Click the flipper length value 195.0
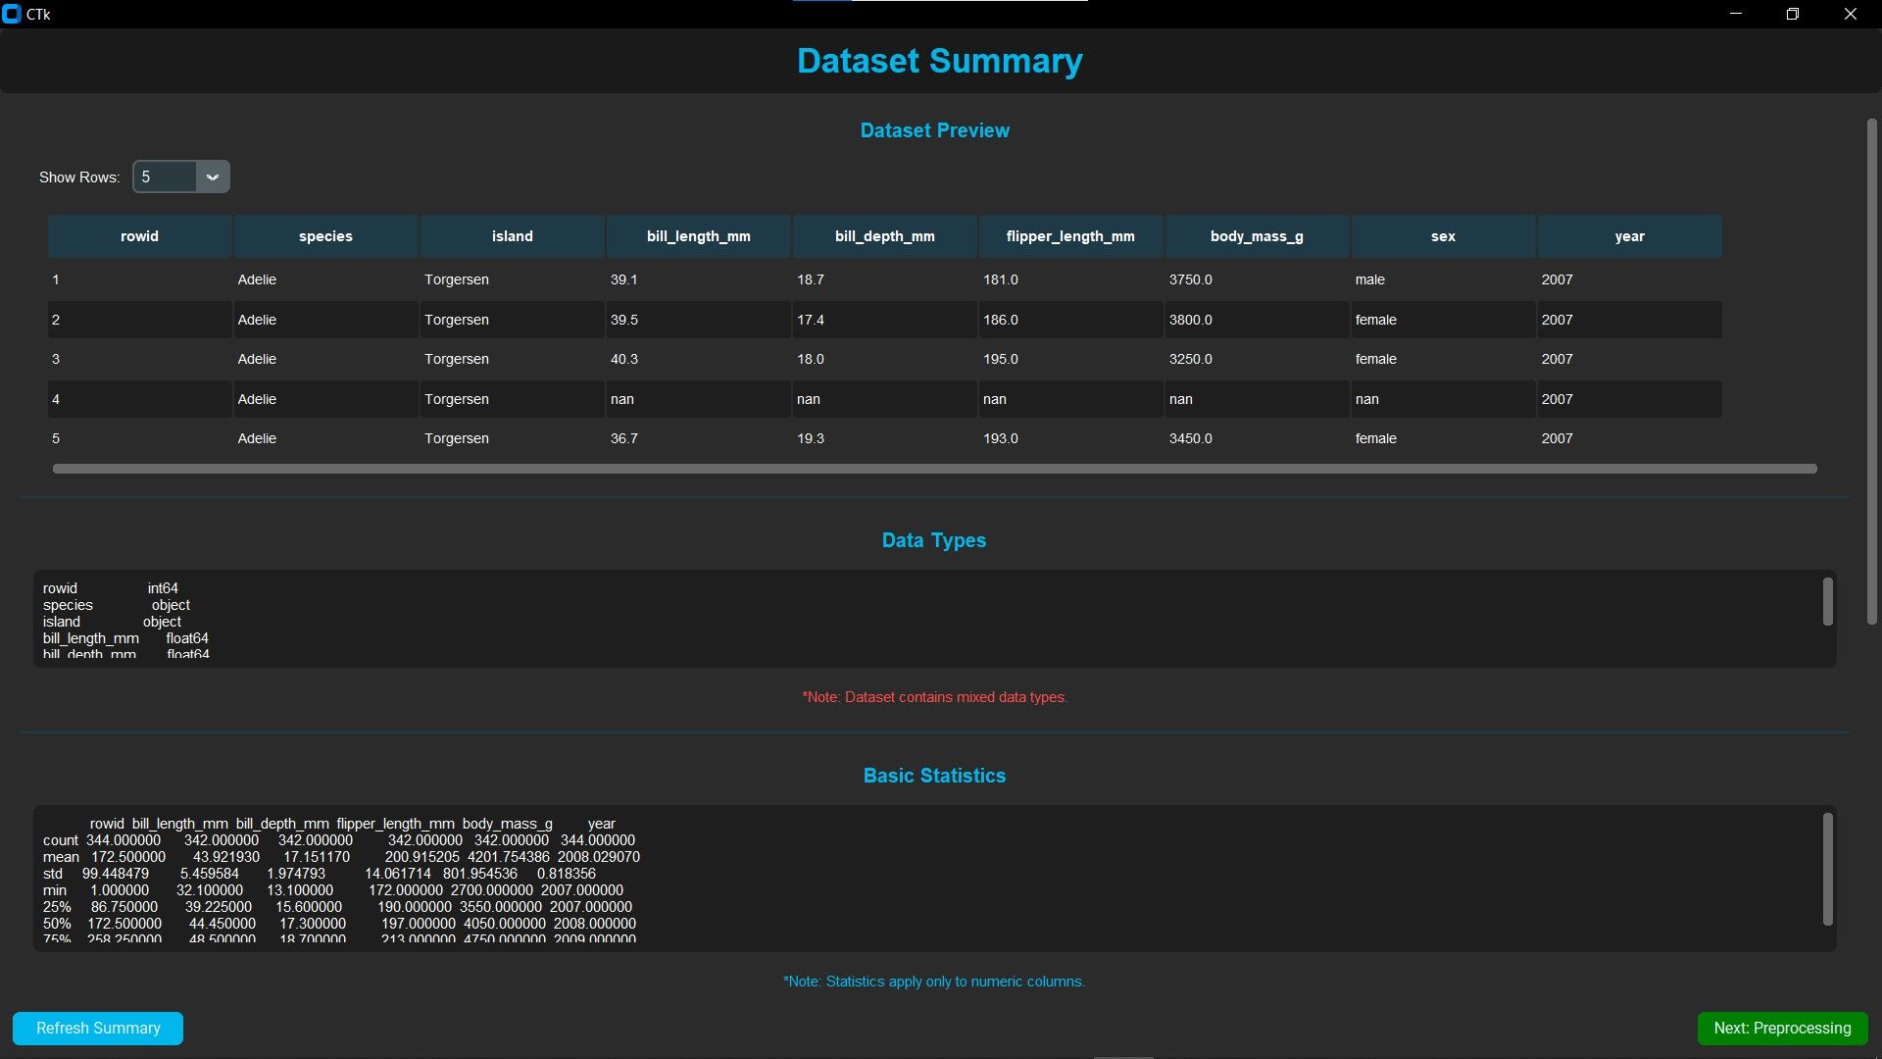 pos(1000,359)
